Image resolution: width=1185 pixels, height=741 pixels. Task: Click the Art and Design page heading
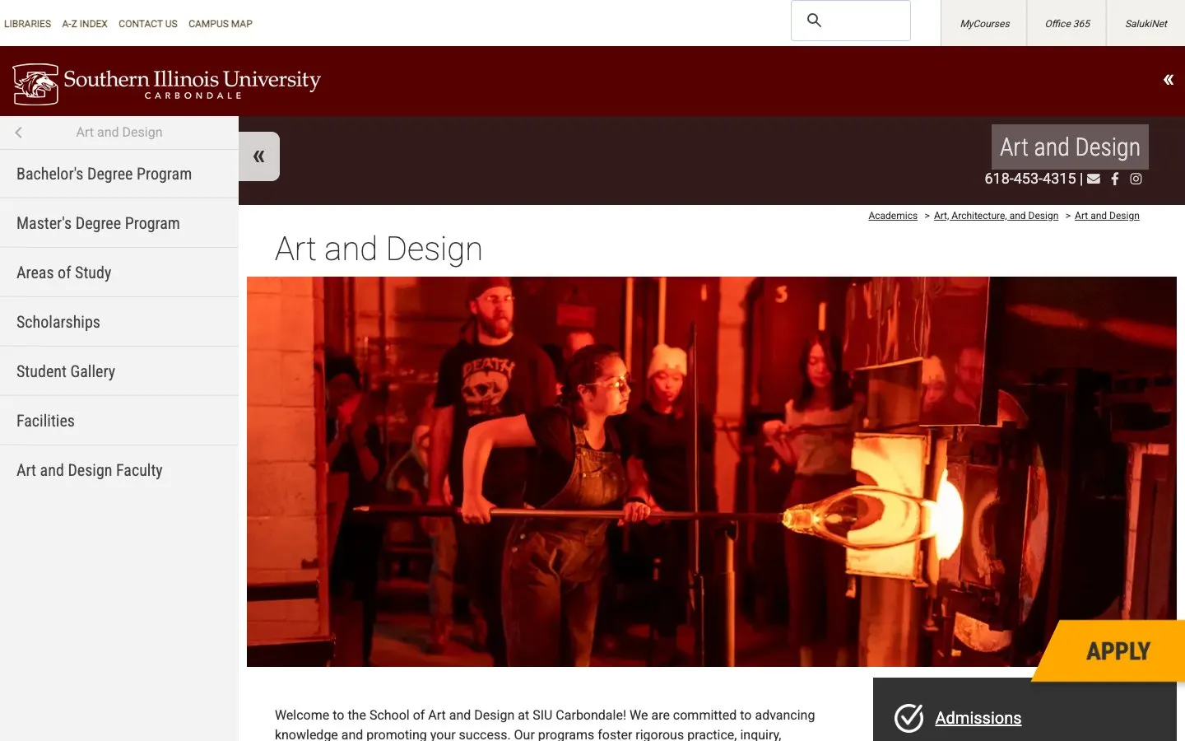[379, 249]
